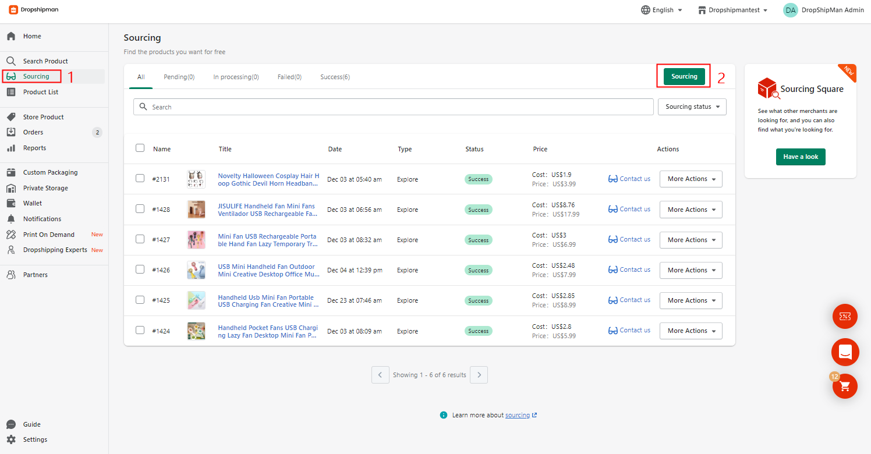Click the Have a look button
The image size is (871, 454).
click(x=800, y=157)
